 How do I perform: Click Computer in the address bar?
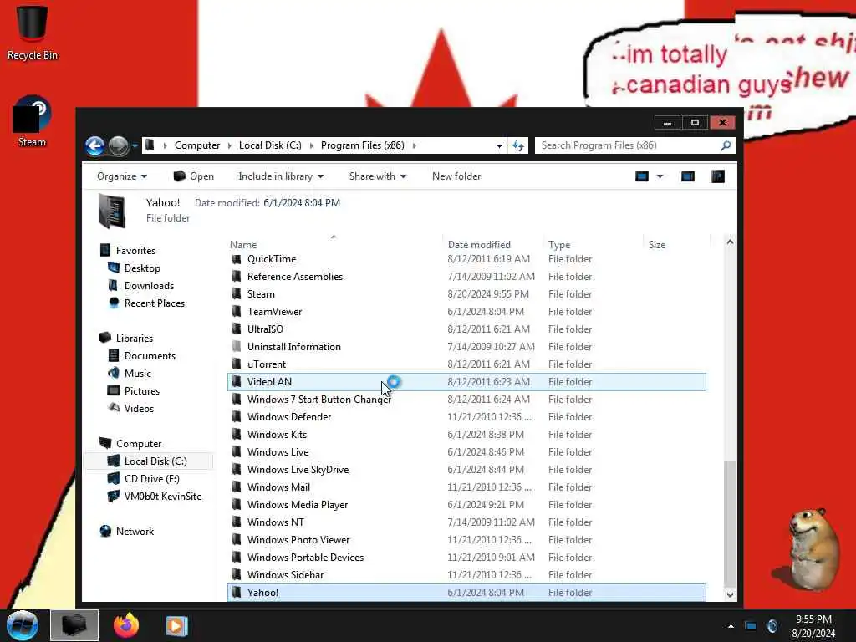coord(197,145)
